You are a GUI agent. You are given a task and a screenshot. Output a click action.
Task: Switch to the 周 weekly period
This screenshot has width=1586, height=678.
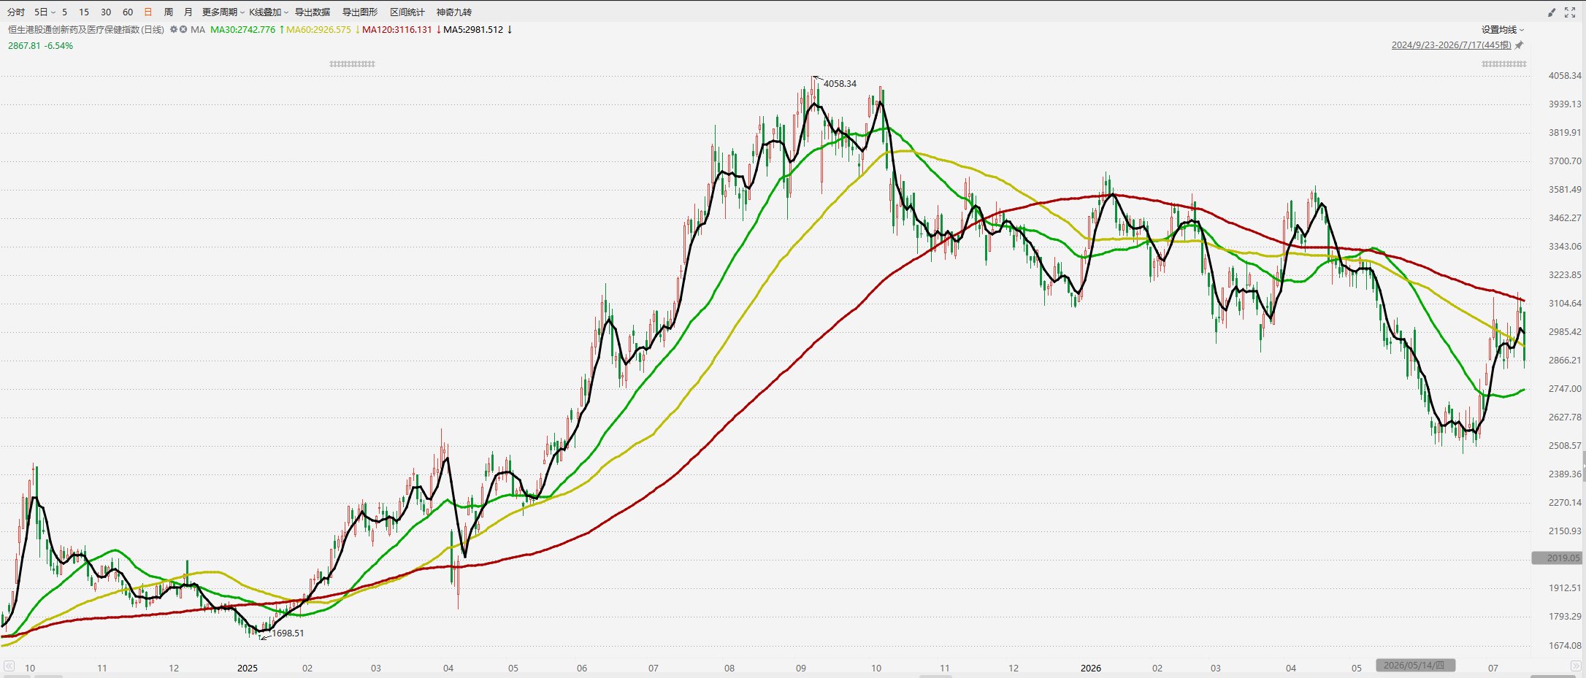[169, 12]
